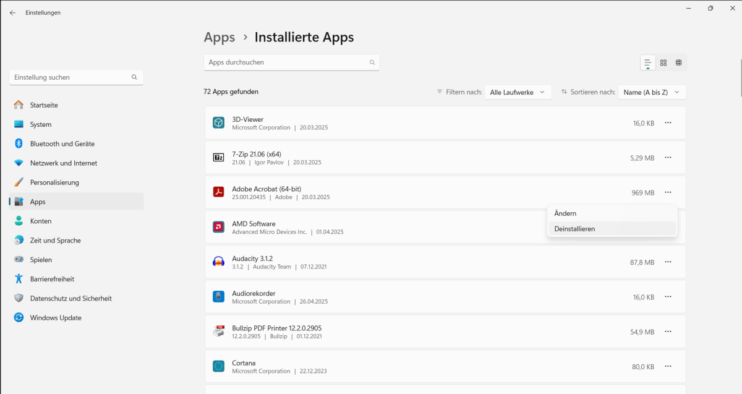The image size is (742, 394).
Task: Go to Zeit und Sprache
Action: tap(77, 241)
